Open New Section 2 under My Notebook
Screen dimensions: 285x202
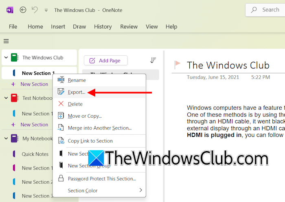[37, 182]
